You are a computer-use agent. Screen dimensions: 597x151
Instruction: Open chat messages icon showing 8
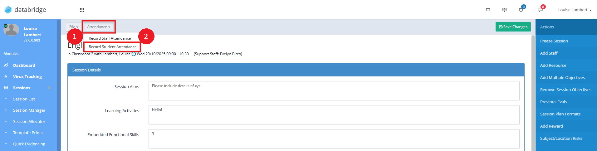pos(541,10)
